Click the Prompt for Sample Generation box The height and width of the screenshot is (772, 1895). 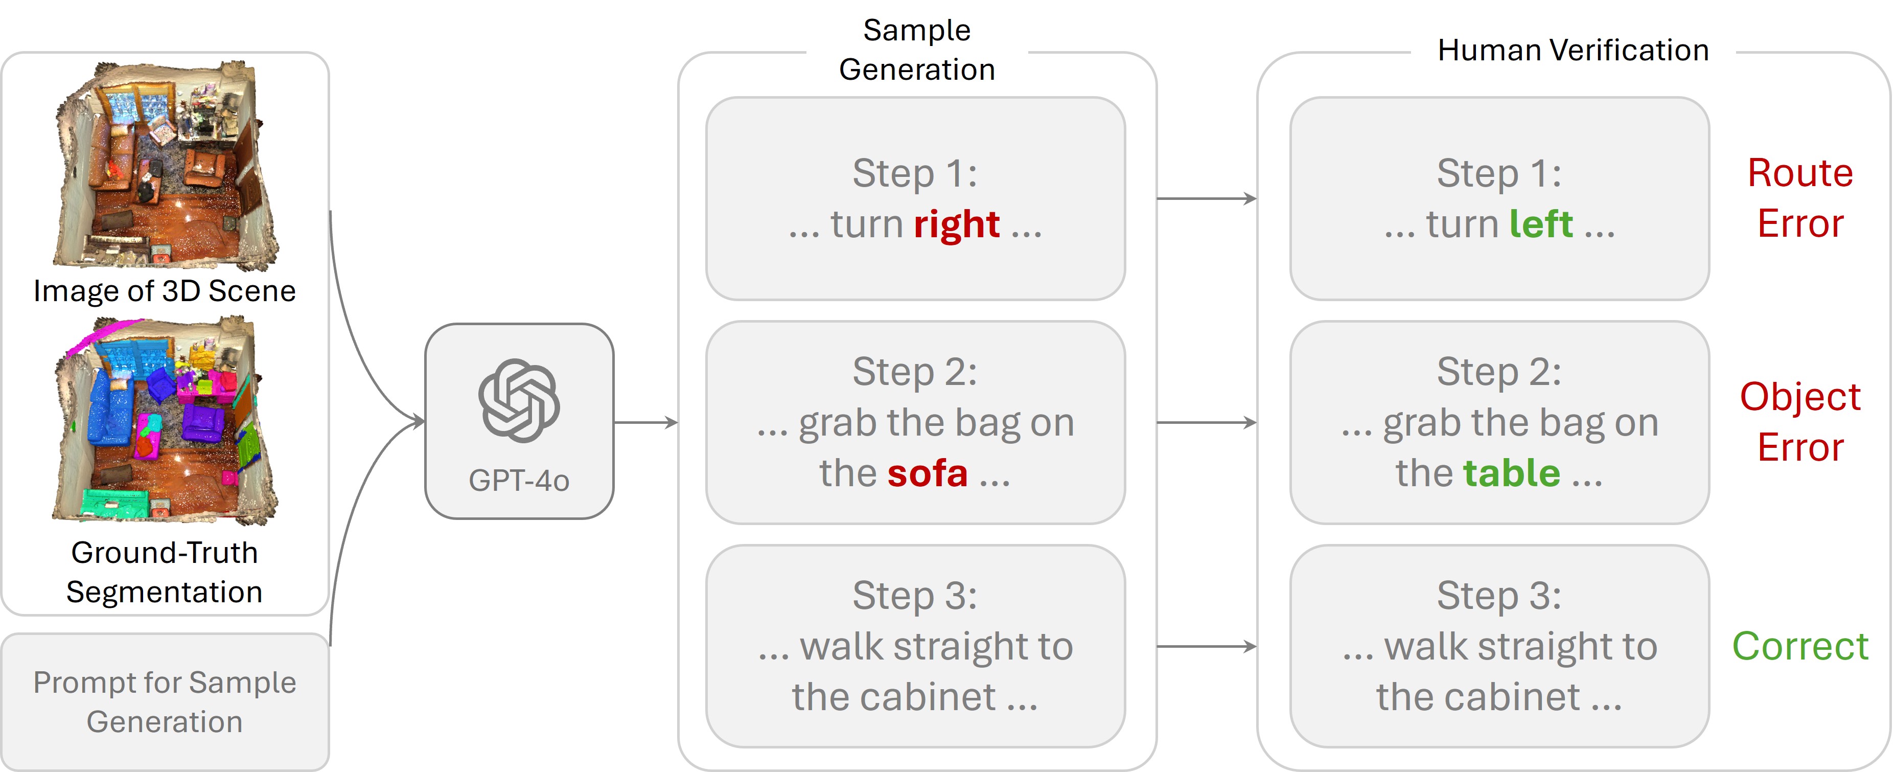point(165,702)
